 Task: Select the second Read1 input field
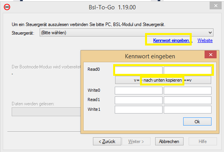(x=187, y=100)
